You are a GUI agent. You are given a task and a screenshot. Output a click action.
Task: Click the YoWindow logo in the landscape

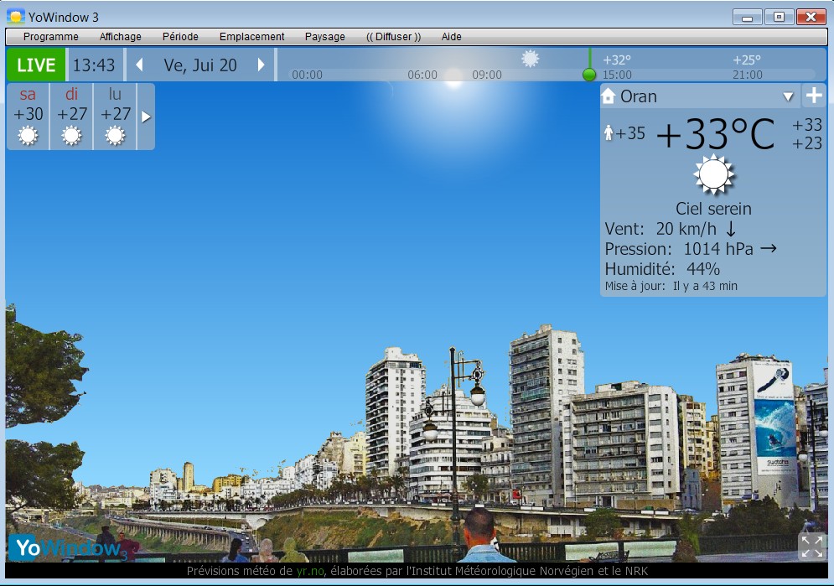point(67,548)
